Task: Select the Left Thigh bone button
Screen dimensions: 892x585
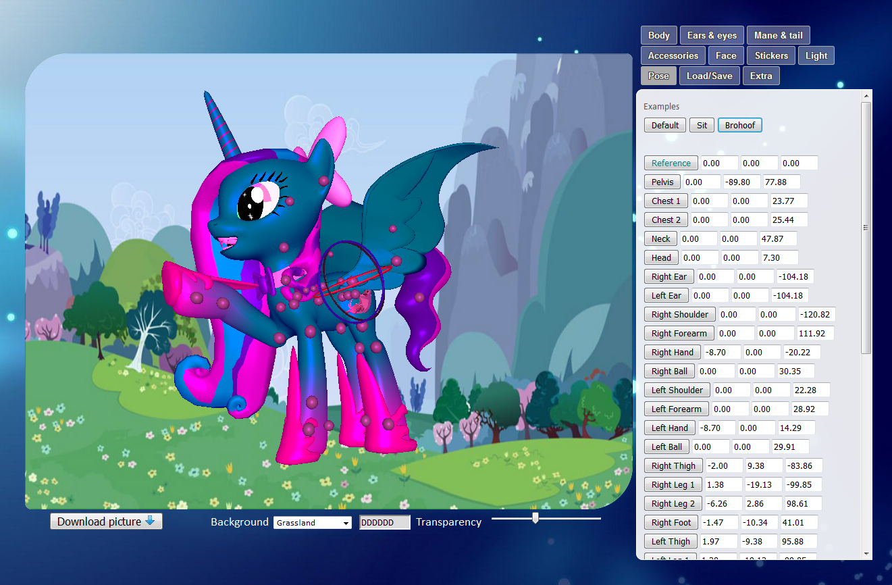Action: tap(671, 541)
